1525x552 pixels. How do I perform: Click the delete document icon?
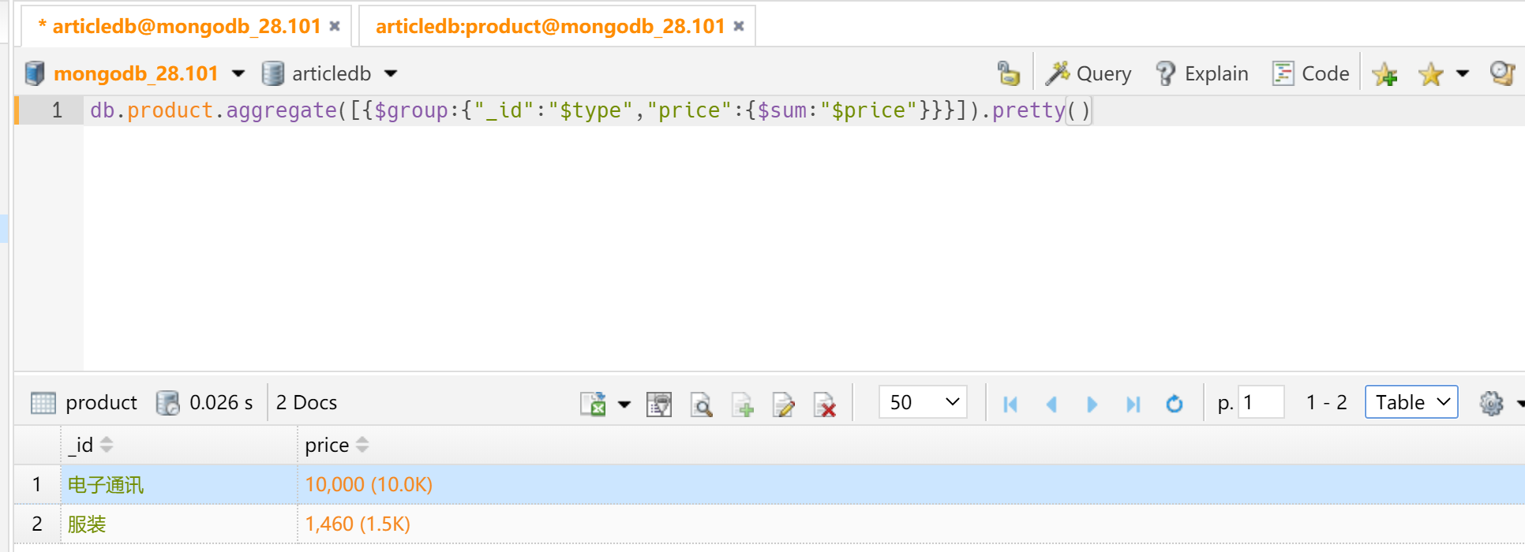point(824,404)
